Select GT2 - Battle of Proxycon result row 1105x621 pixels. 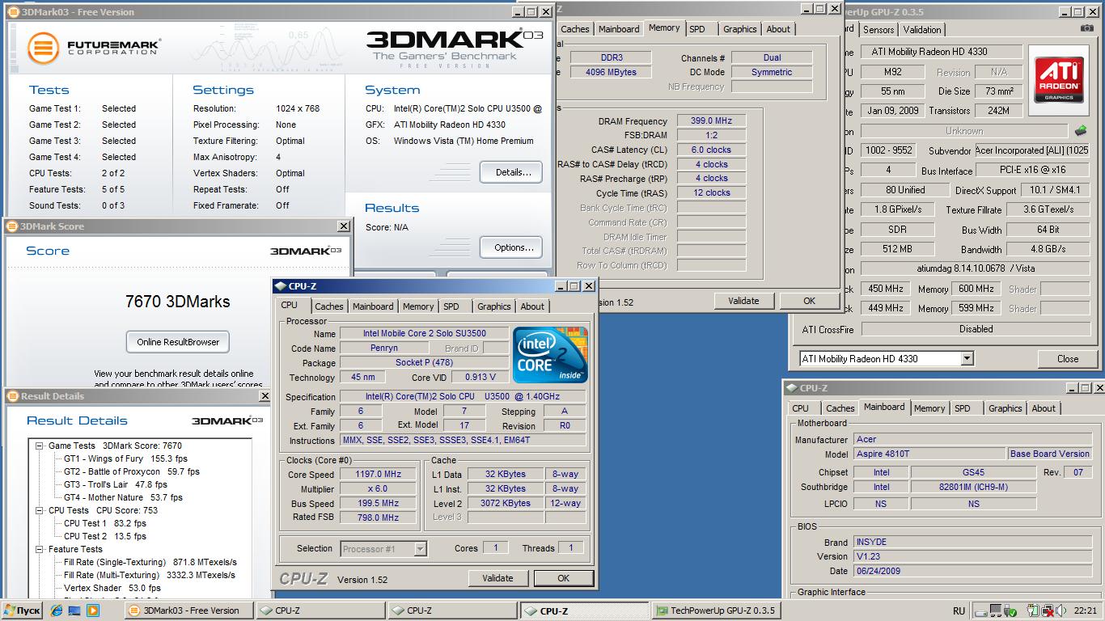(132, 471)
